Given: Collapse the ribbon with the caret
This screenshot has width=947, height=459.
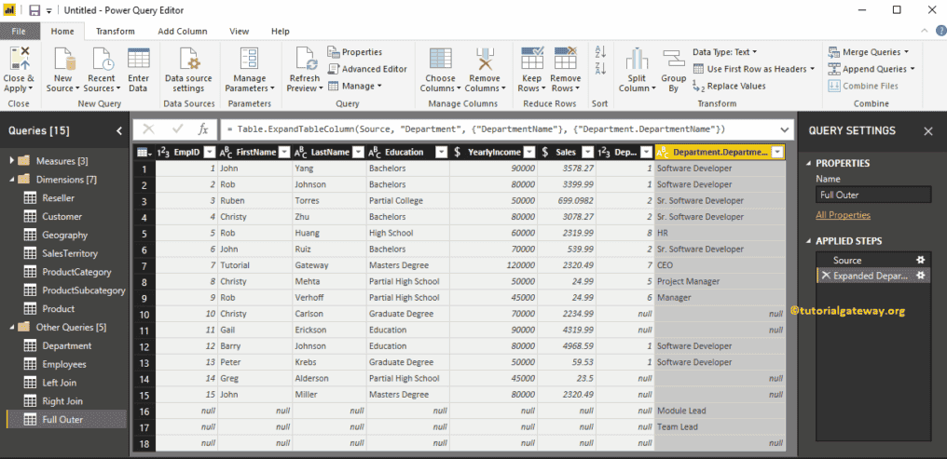Looking at the screenshot, I should pyautogui.click(x=924, y=31).
